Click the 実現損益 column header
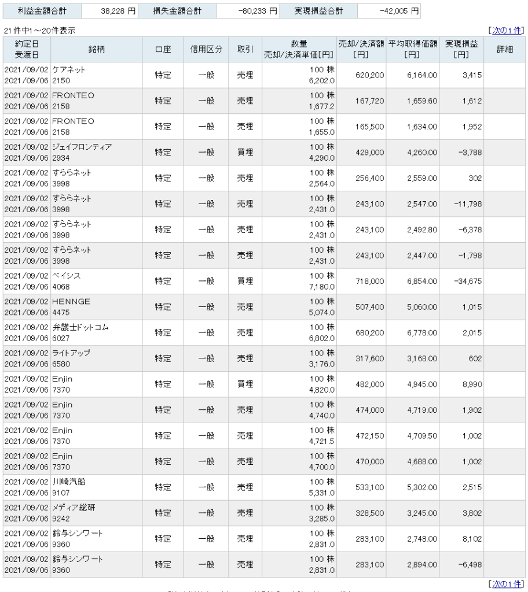The image size is (528, 592). point(461,50)
